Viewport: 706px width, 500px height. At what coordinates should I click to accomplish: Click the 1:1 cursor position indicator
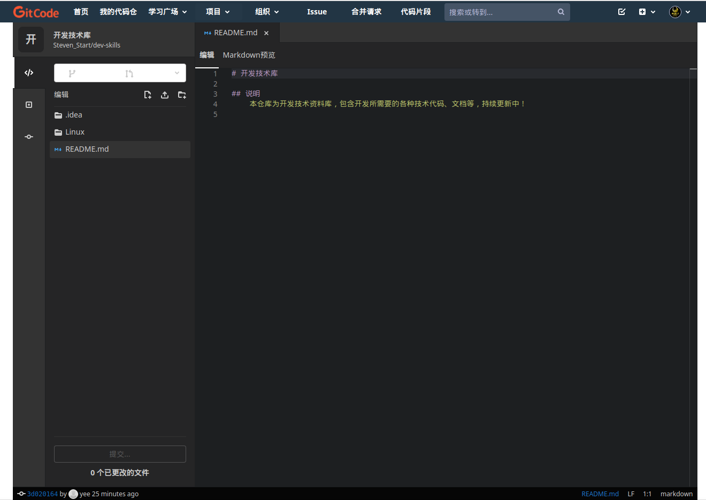(x=647, y=494)
